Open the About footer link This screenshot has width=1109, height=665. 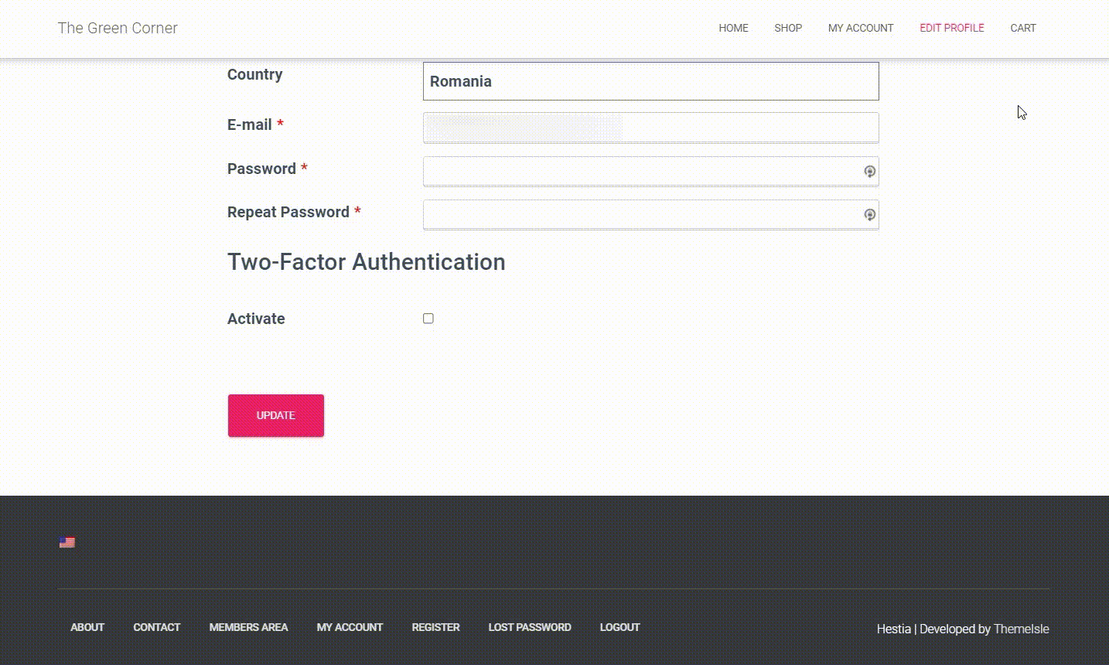[x=87, y=627]
